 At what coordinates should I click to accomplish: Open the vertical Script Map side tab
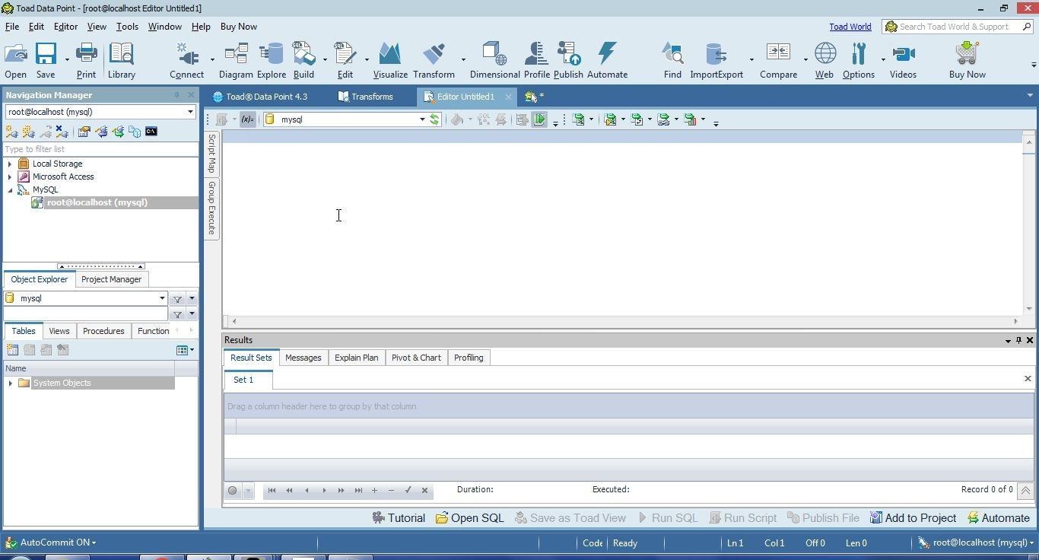pos(212,154)
